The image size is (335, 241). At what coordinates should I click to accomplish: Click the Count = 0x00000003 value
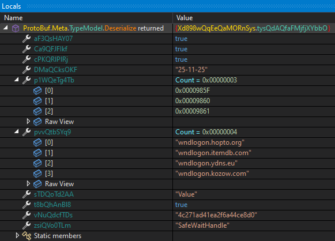pyautogui.click(x=206, y=80)
